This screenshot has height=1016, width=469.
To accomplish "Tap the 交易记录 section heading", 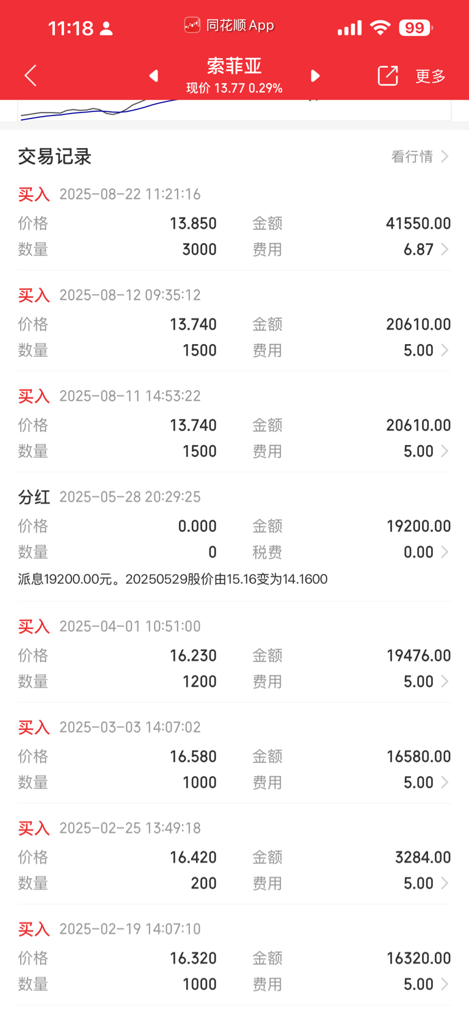I will pos(54,156).
